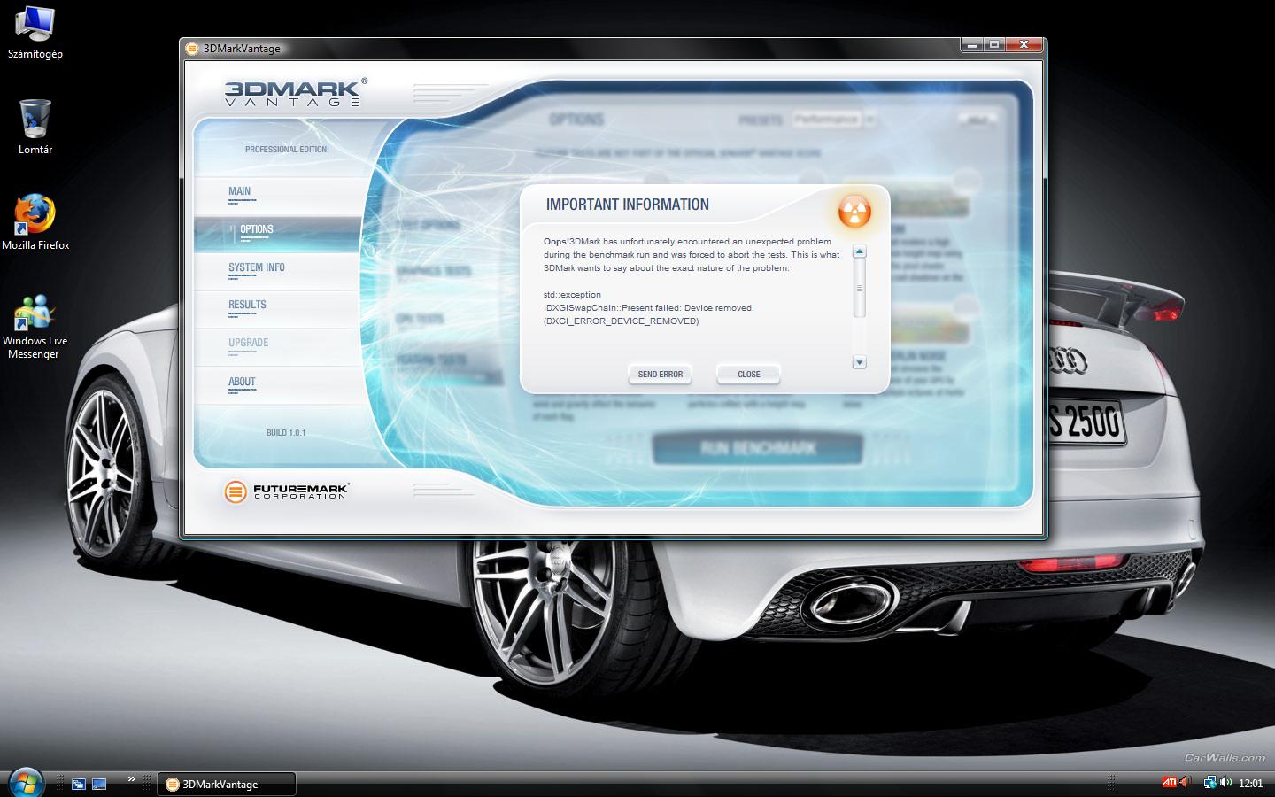
Task: Click the error message scrollbar thumb
Action: (x=859, y=288)
